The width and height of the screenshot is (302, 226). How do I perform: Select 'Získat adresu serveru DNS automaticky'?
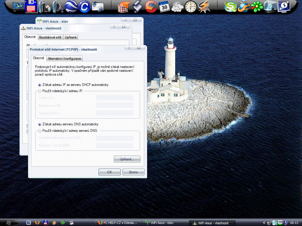click(x=40, y=124)
